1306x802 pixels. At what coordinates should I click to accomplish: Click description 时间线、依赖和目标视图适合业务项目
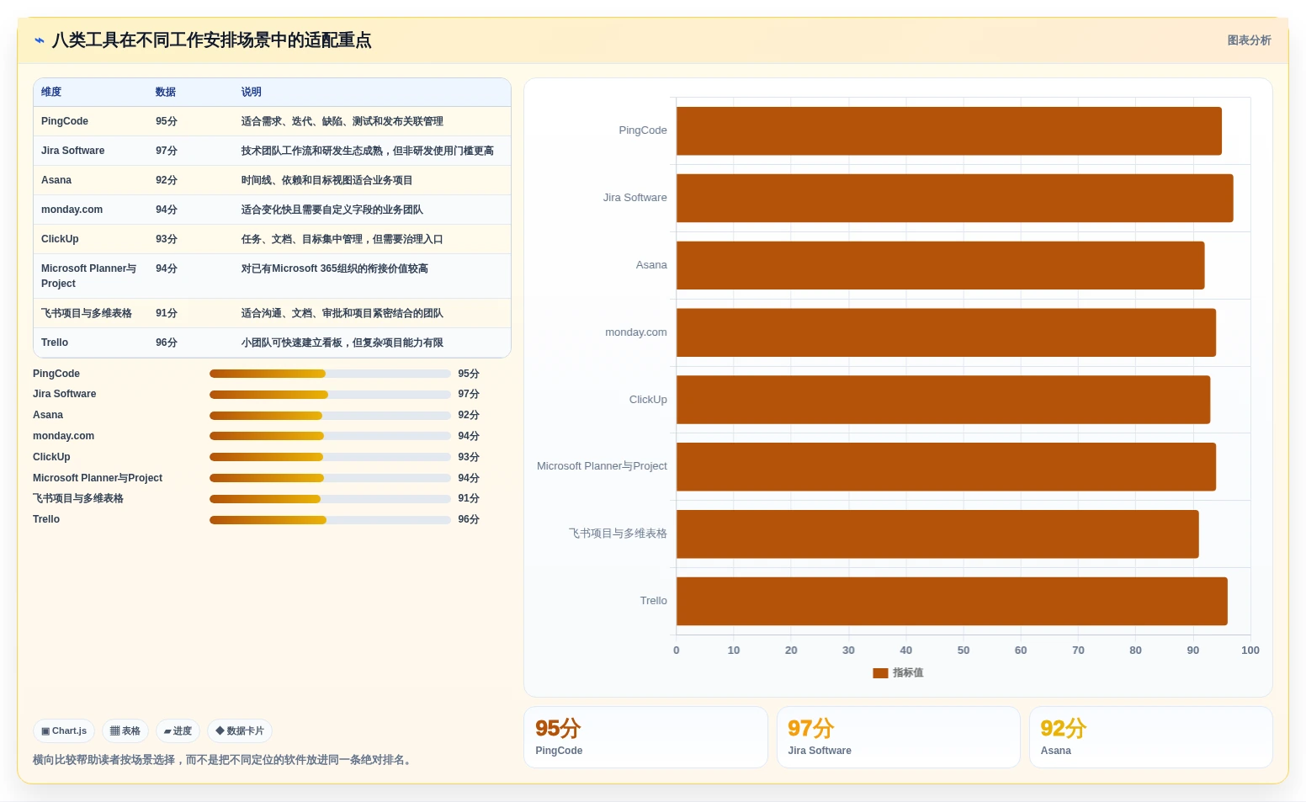click(x=327, y=181)
